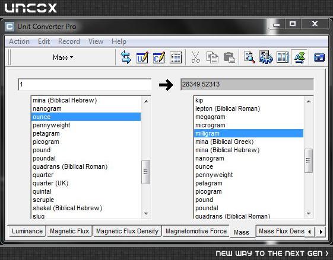
Task: Select "quintal" in the left list
Action: [x=86, y=191]
